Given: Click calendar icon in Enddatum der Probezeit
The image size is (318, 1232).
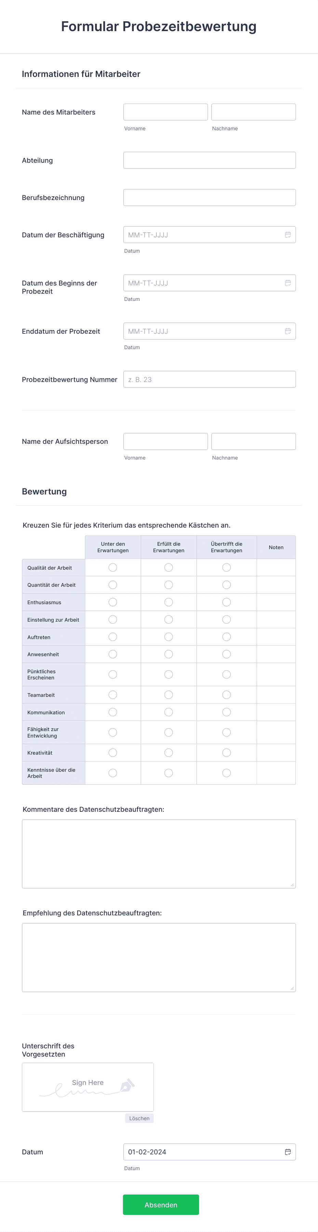Looking at the screenshot, I should tap(288, 331).
